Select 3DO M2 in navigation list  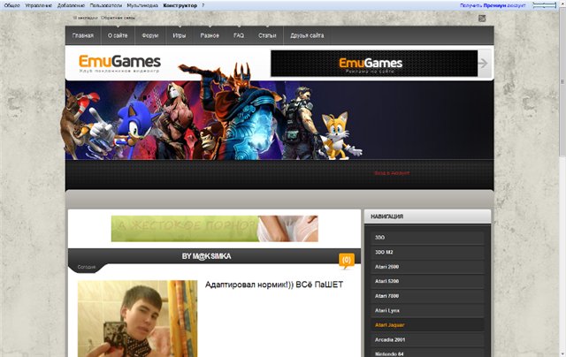427,252
